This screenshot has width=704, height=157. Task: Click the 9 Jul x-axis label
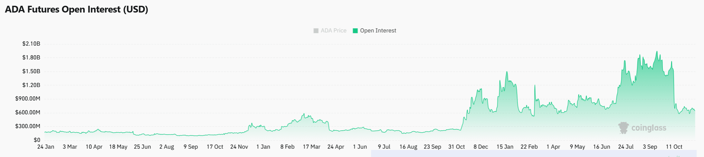(x=384, y=147)
